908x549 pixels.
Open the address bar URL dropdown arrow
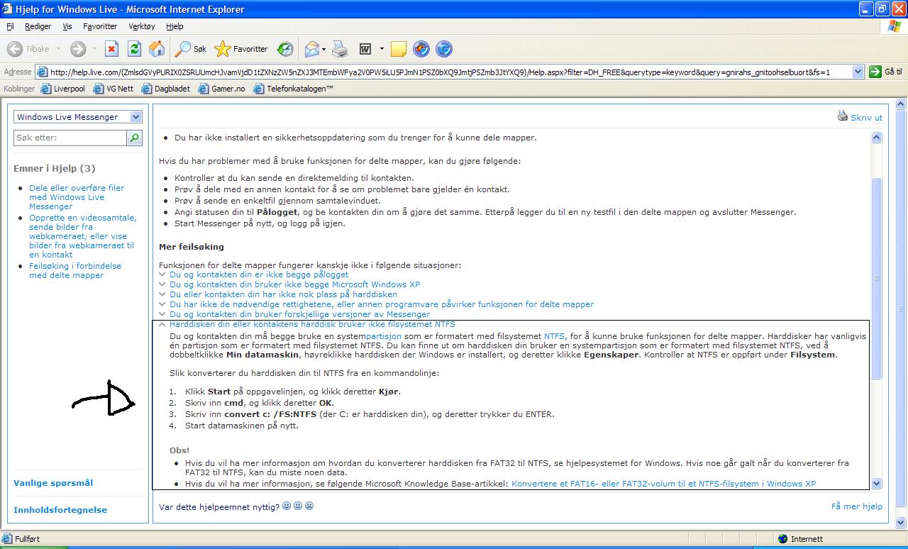click(858, 72)
